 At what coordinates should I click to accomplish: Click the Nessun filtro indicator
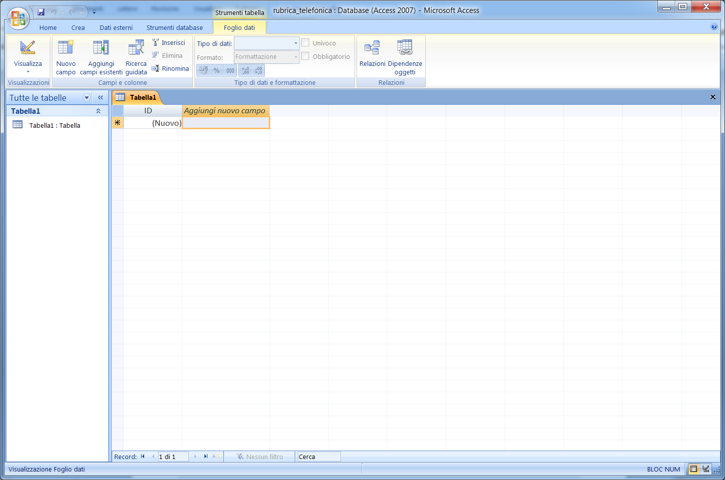pyautogui.click(x=260, y=457)
